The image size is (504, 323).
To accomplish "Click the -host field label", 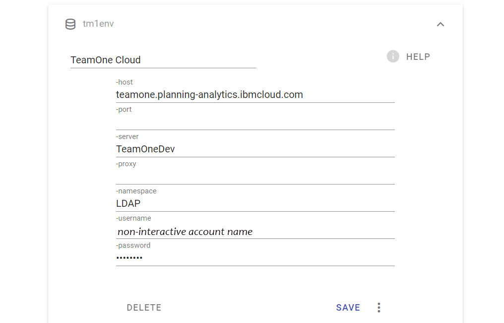I will pyautogui.click(x=125, y=82).
